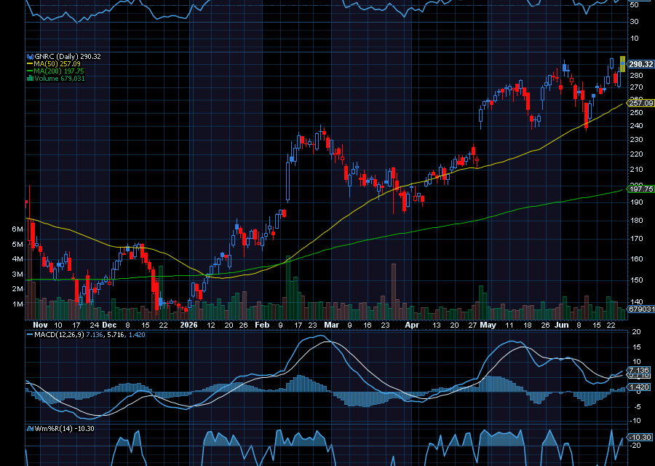Screen dimensions: 655x466
Task: Select the 'Wm%R(14) -10.30' indicator label
Action: [64, 428]
